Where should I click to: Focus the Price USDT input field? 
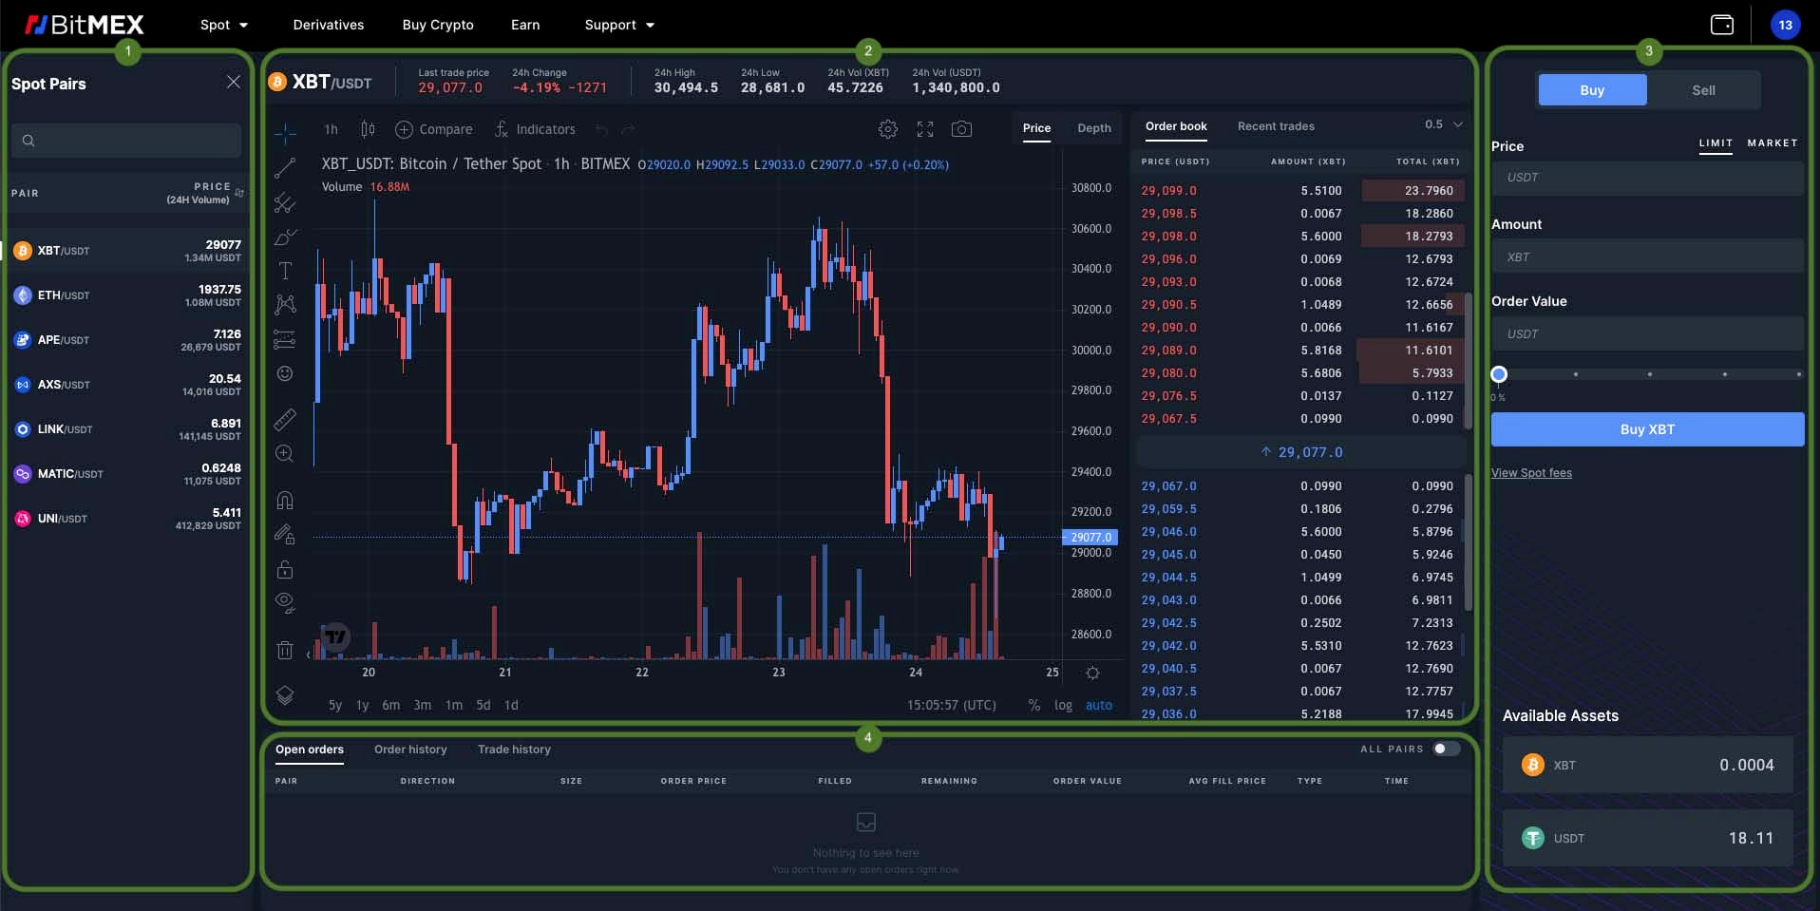click(1647, 178)
